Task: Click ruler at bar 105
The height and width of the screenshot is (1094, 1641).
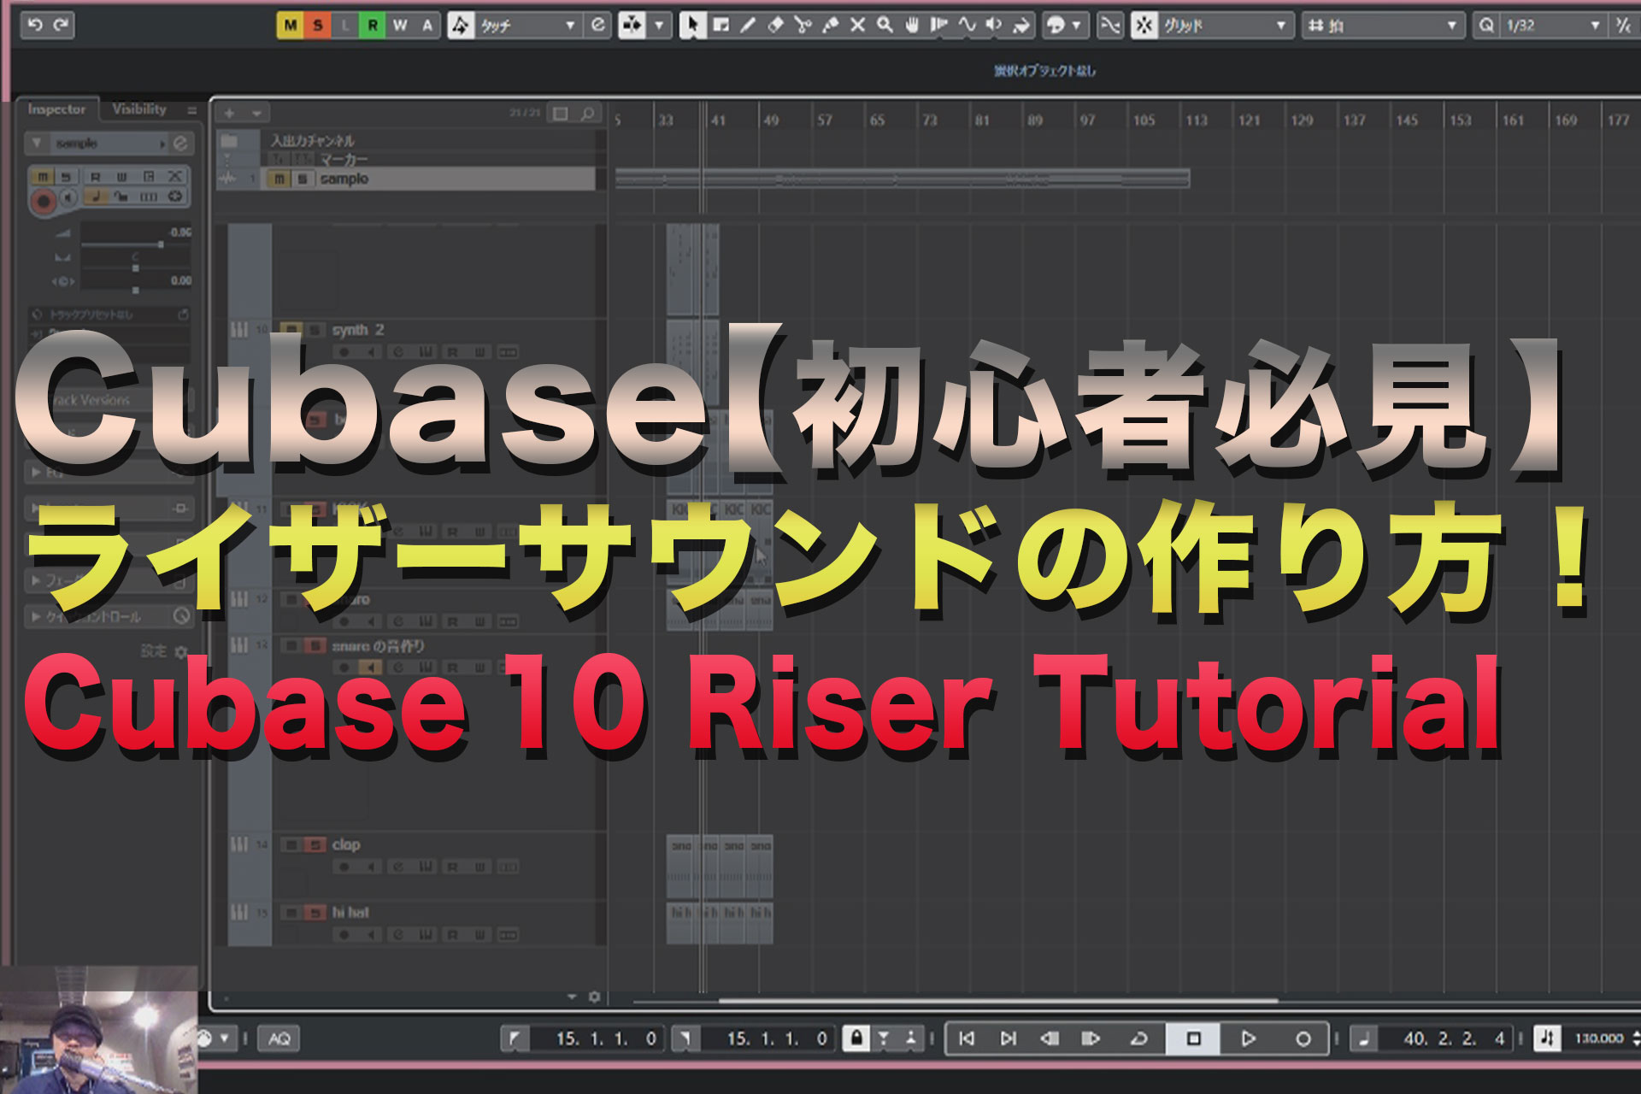Action: pyautogui.click(x=1144, y=121)
